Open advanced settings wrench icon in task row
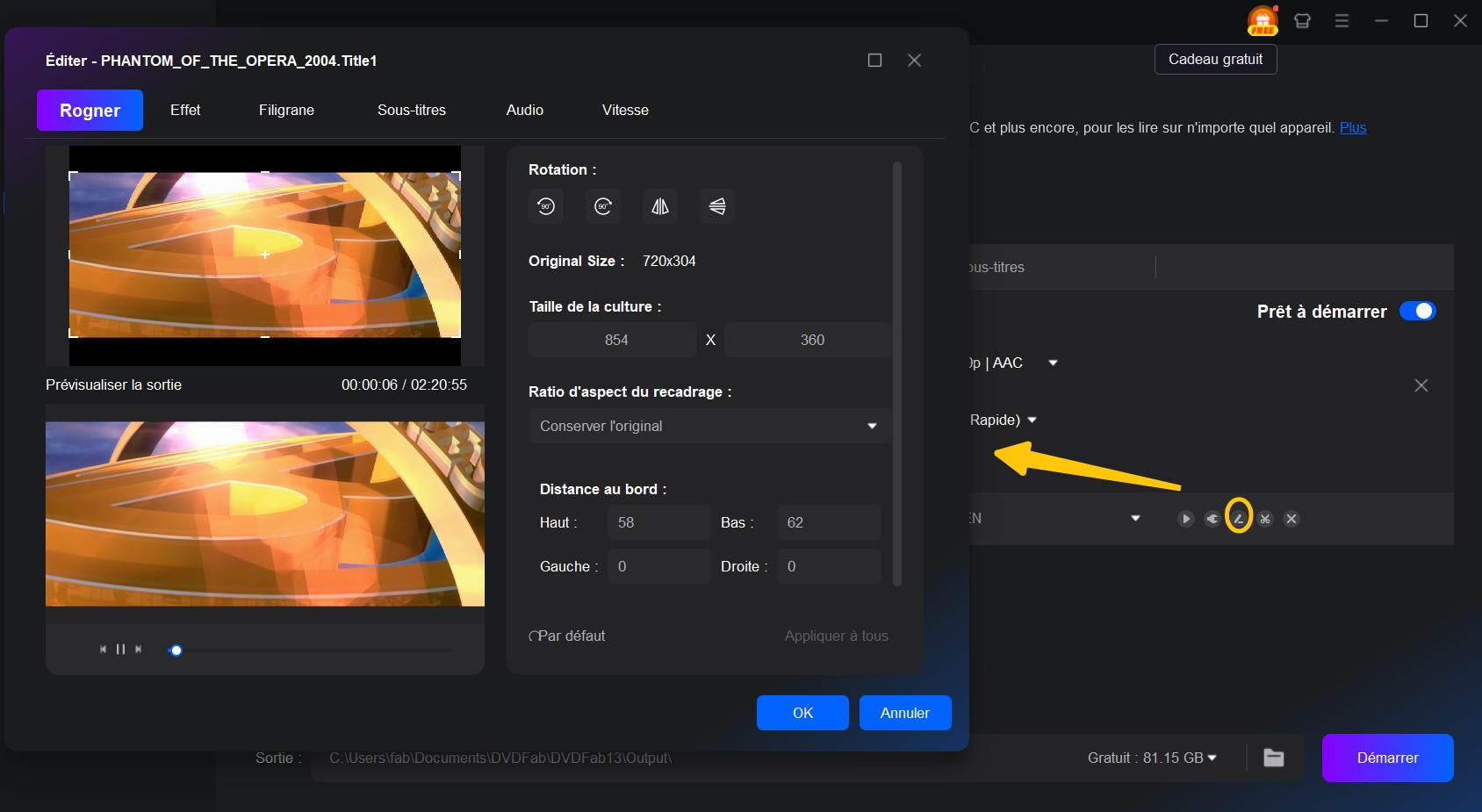This screenshot has width=1482, height=812. [1212, 519]
